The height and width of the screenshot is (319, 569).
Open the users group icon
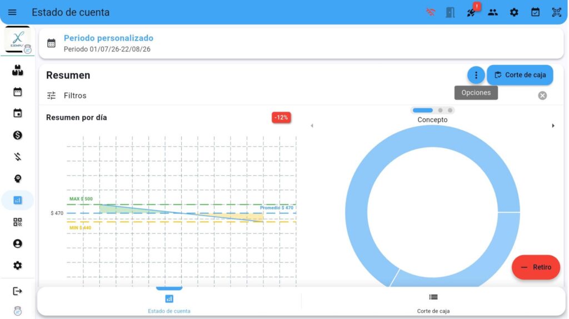pyautogui.click(x=492, y=12)
